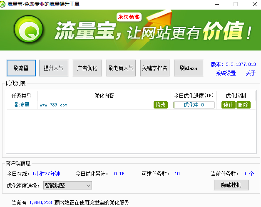The width and height of the screenshot is (261, 207).
Task: Click the 优化中 0 progress bar
Action: (194, 105)
